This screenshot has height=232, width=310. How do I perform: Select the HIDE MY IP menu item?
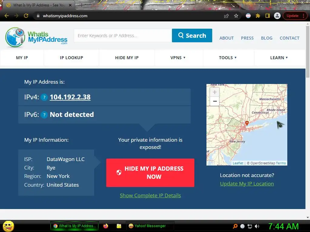click(127, 58)
